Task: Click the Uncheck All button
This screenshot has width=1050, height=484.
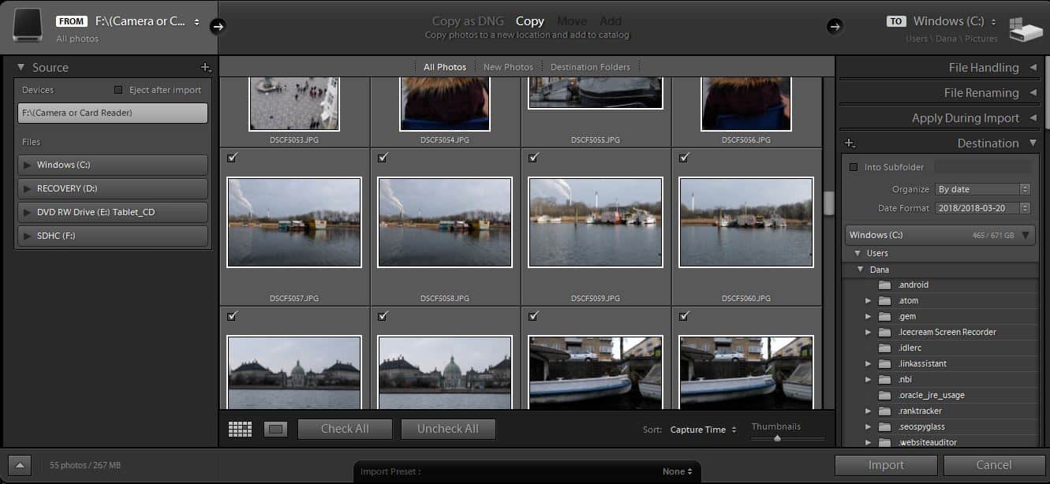Action: (448, 429)
